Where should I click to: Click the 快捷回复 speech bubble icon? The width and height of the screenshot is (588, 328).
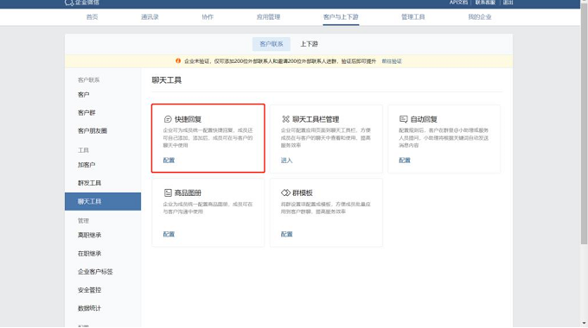[x=168, y=119]
